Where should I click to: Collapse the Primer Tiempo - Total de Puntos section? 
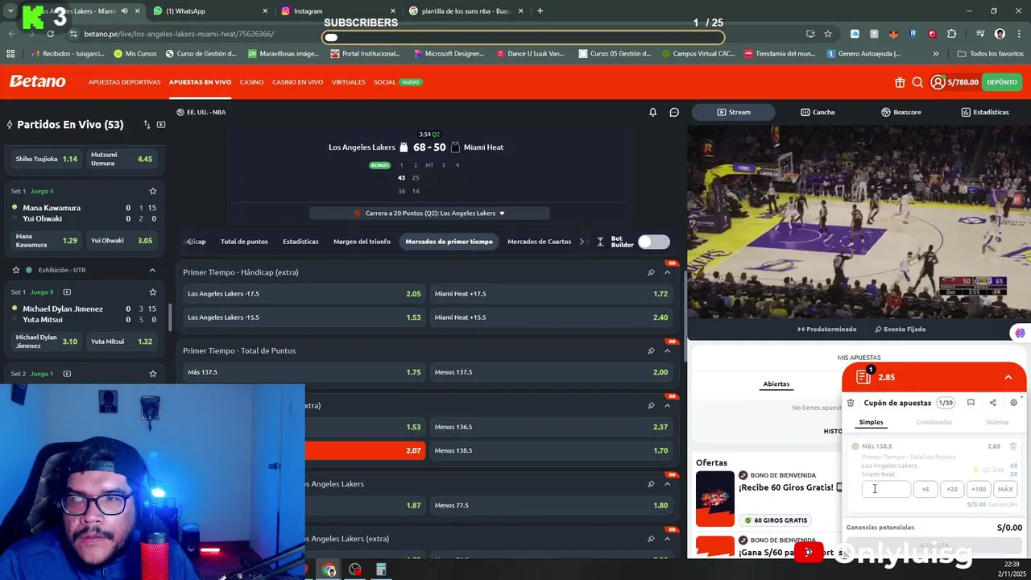click(x=667, y=350)
